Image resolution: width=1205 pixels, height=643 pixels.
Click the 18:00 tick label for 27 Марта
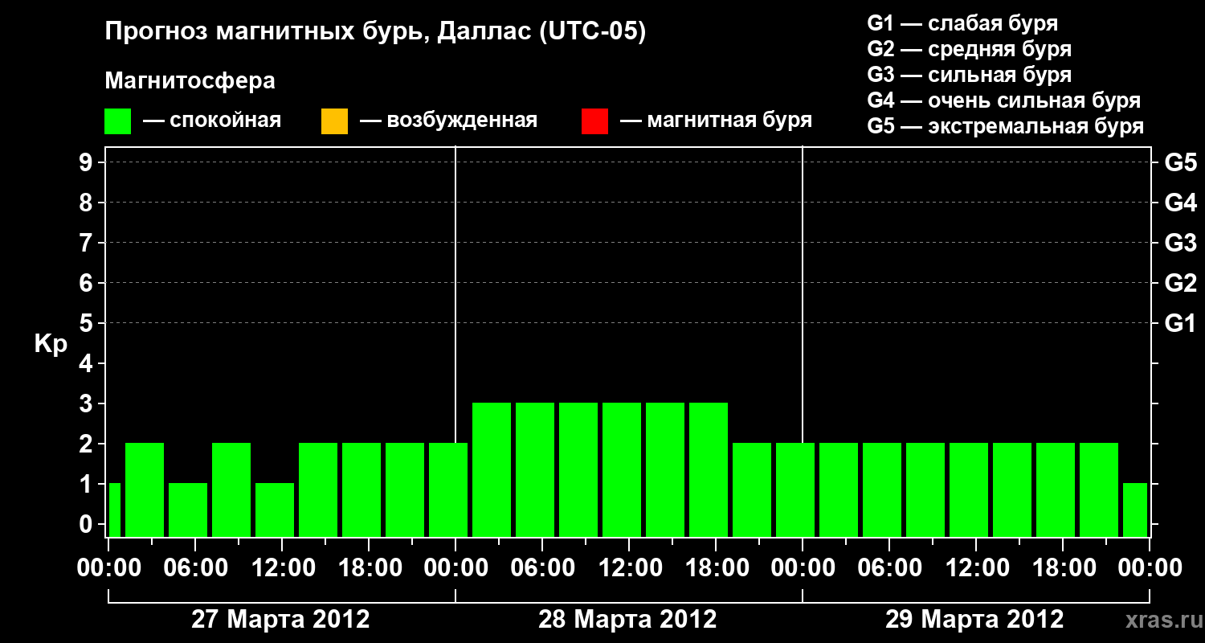click(369, 567)
